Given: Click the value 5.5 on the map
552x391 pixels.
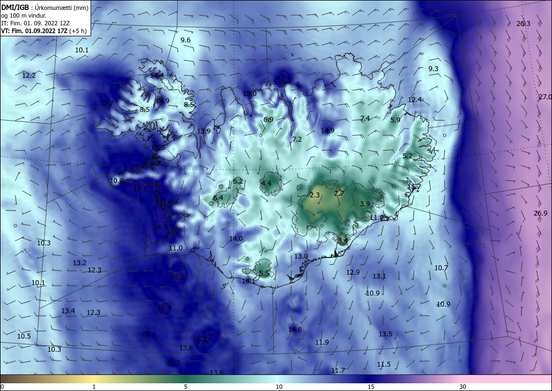Looking at the screenshot, I should [264, 273].
